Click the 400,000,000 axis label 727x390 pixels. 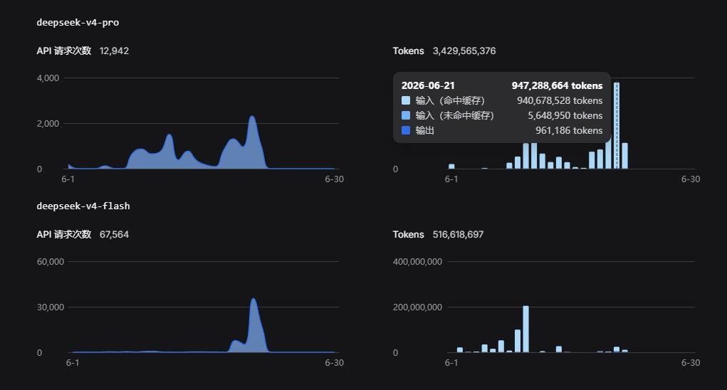417,262
